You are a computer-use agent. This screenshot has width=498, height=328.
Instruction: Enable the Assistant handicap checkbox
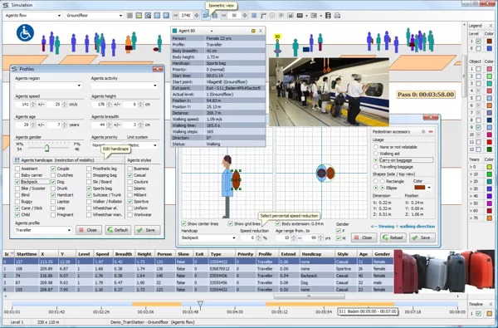coord(17,169)
